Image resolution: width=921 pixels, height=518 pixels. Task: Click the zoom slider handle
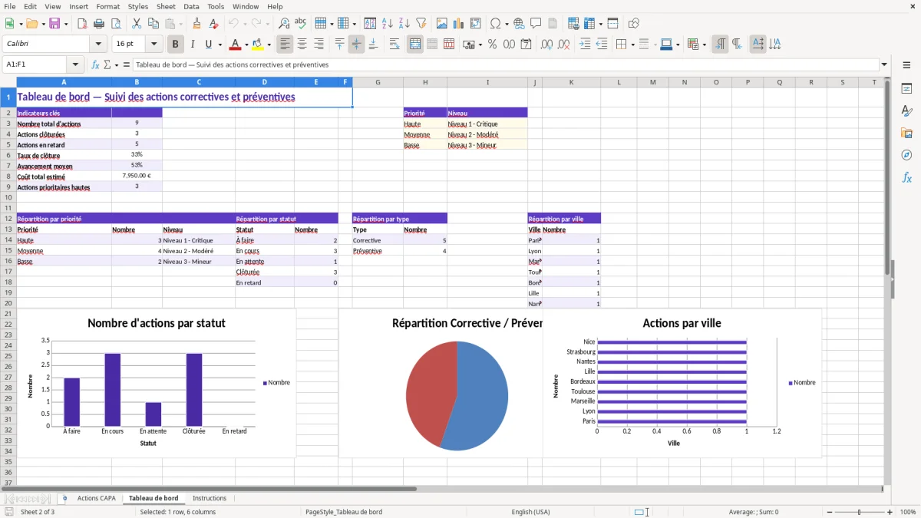pyautogui.click(x=860, y=512)
